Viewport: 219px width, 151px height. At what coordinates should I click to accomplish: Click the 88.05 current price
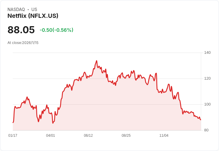pyautogui.click(x=21, y=30)
